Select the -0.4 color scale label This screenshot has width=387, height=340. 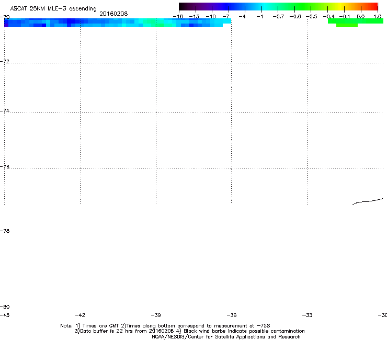(329, 17)
